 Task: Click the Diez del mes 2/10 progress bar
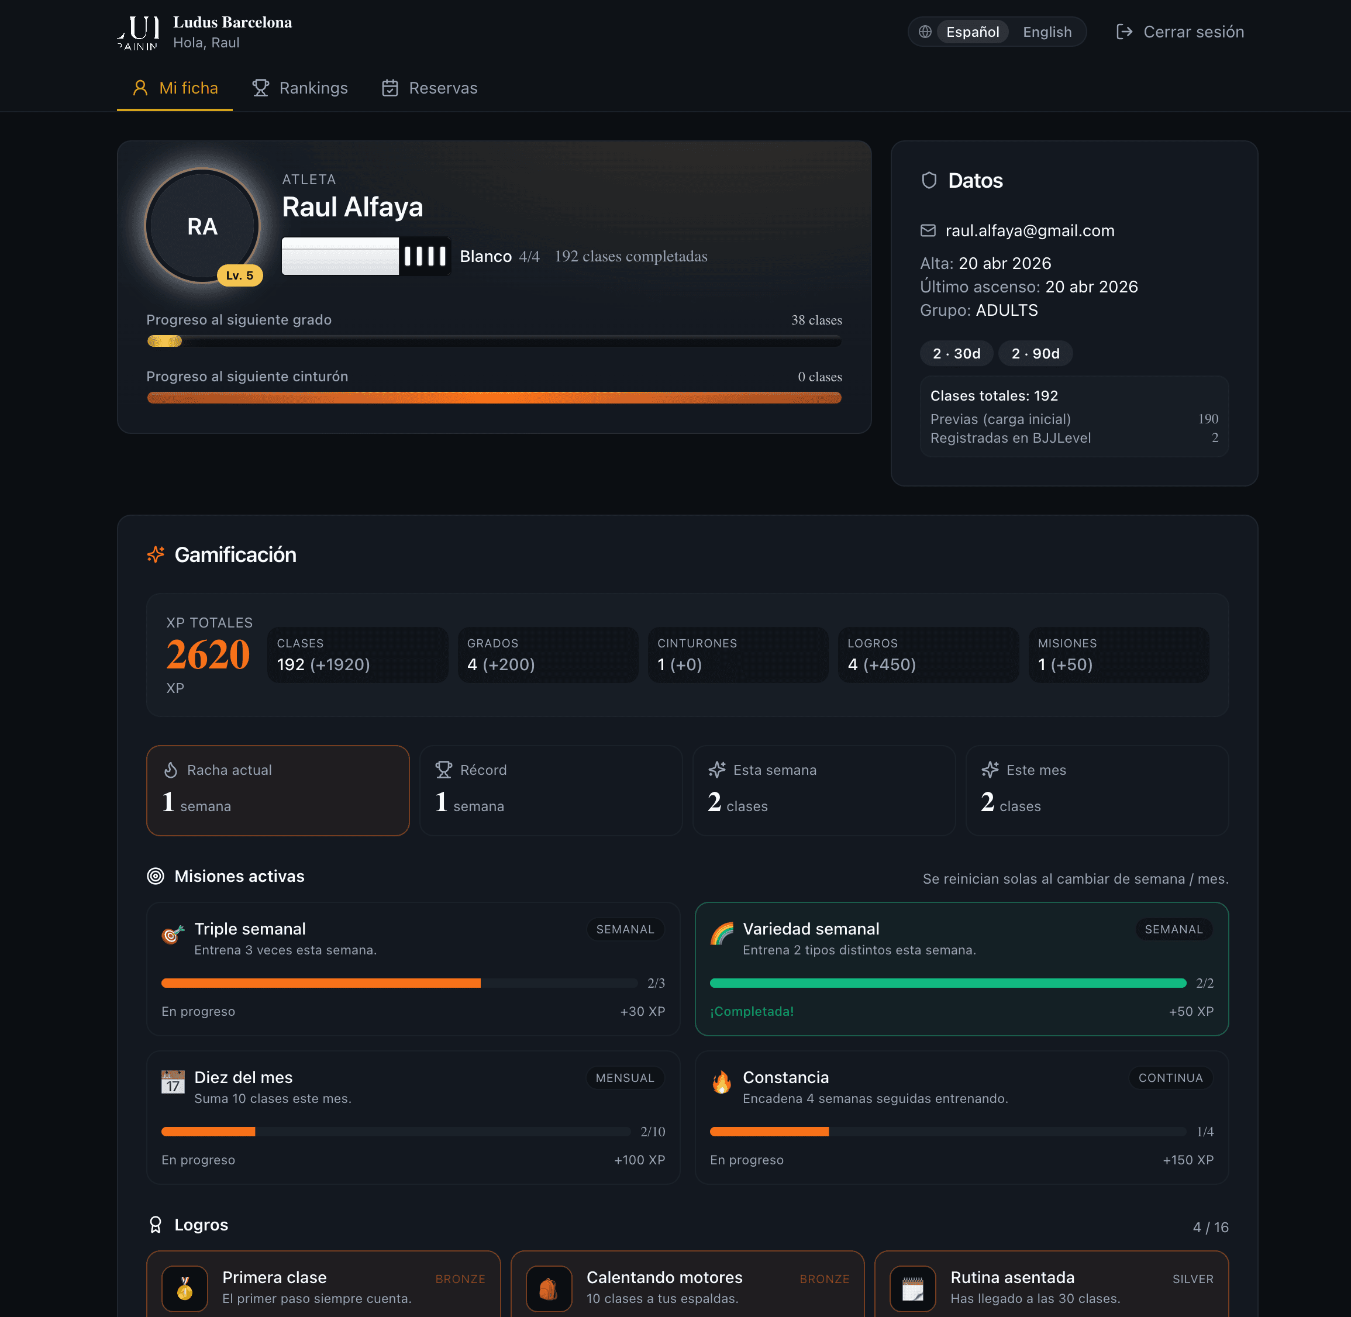click(396, 1132)
